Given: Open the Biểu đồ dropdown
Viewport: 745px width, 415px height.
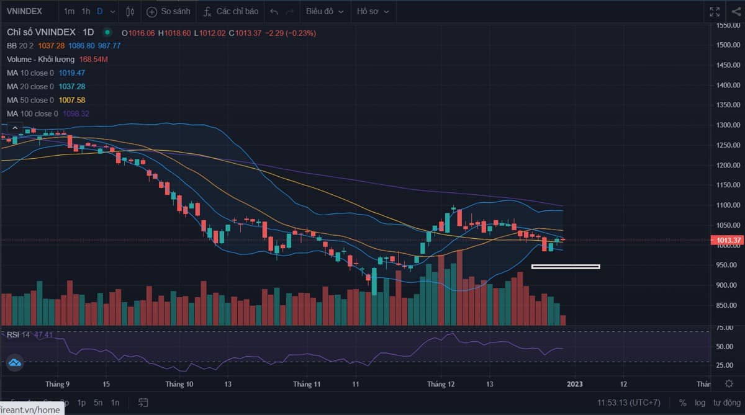Looking at the screenshot, I should click(x=324, y=11).
